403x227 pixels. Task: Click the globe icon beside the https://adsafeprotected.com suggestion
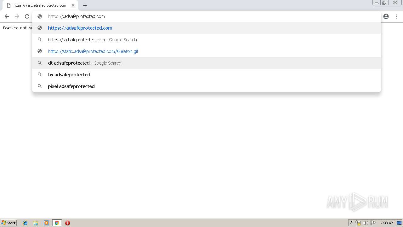pos(40,28)
